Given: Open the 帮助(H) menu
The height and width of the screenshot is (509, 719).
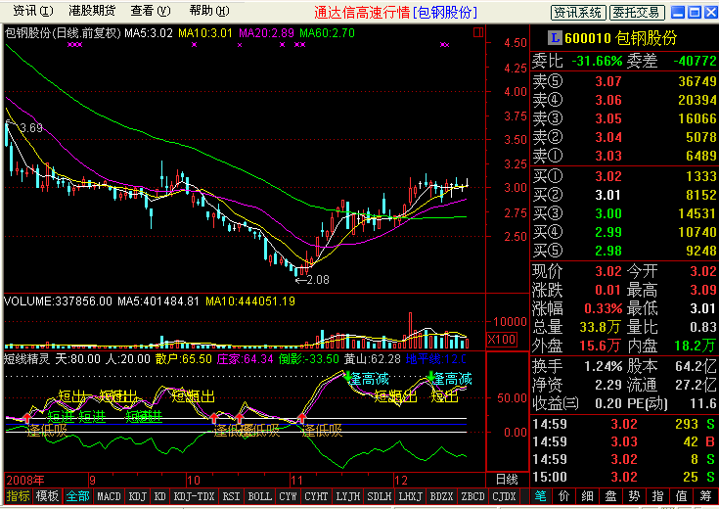Looking at the screenshot, I should point(209,11).
